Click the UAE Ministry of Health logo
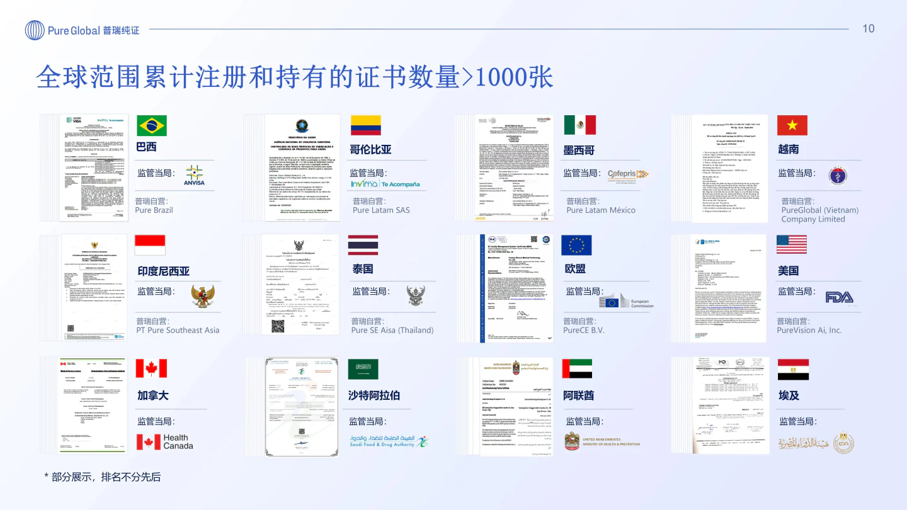Image resolution: width=907 pixels, height=510 pixels. tap(602, 441)
